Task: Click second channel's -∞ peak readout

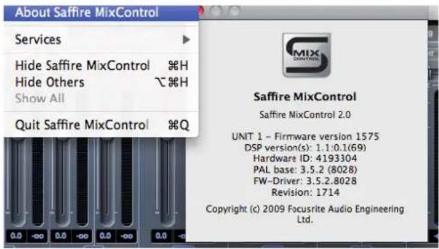Action: click(82, 236)
